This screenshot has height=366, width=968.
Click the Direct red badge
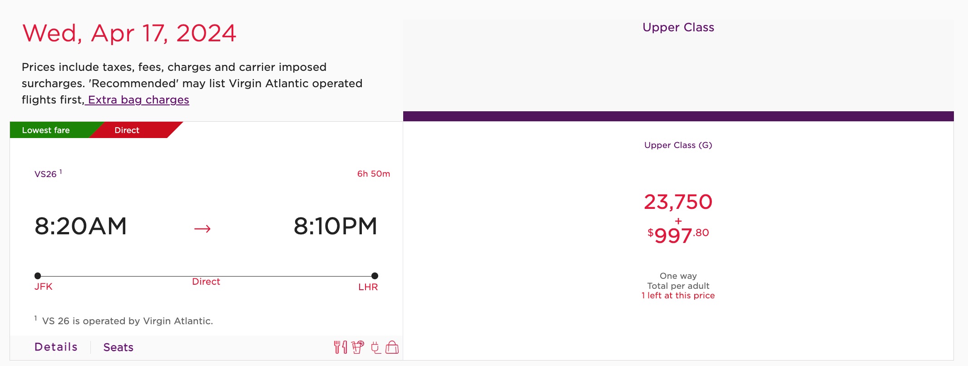[127, 130]
